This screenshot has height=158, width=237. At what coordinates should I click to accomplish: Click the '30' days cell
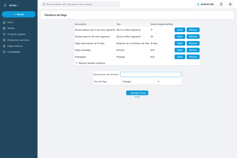pos(152,36)
